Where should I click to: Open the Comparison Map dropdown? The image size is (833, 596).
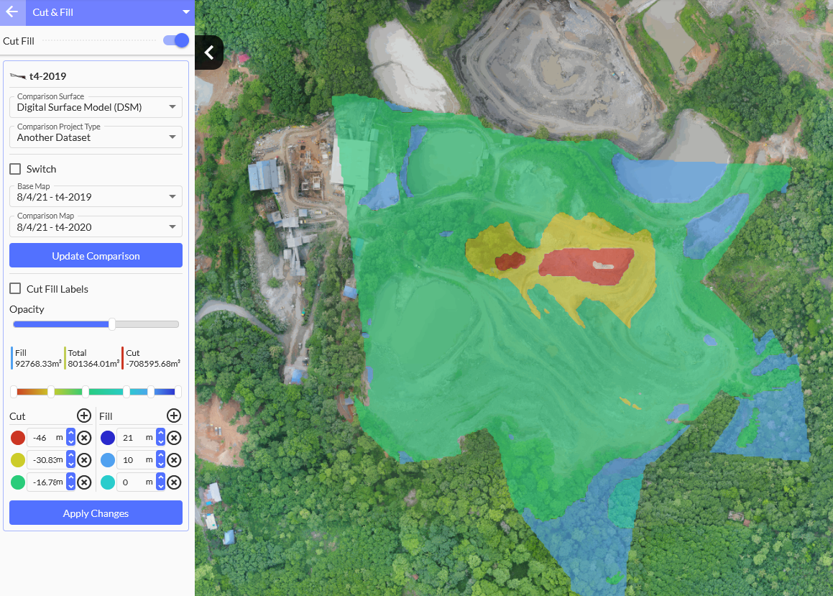(x=96, y=226)
